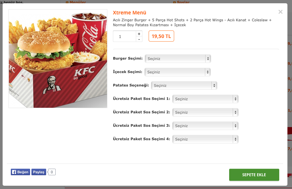Increase quantity with the plus button
The image size is (292, 189).
click(139, 34)
